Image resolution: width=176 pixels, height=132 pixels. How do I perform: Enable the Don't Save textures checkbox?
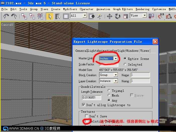click(x=86, y=116)
